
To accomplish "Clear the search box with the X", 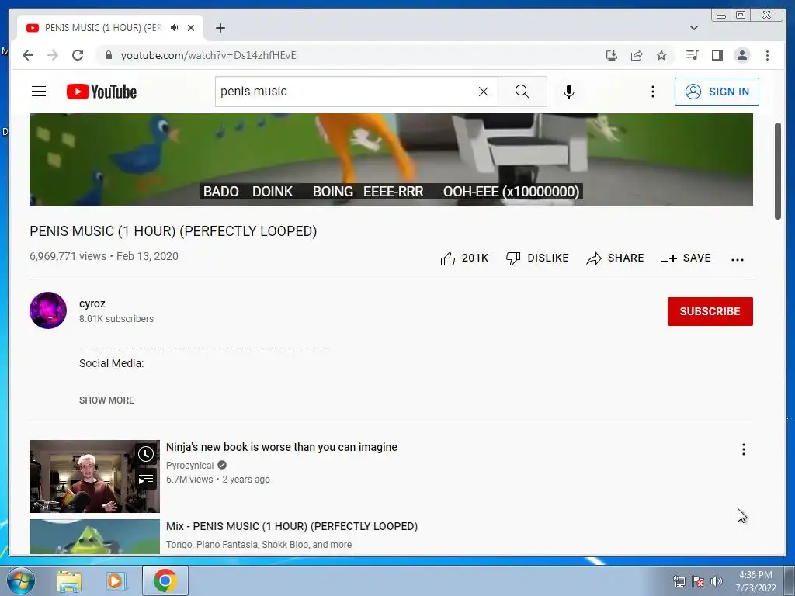I will (x=484, y=92).
